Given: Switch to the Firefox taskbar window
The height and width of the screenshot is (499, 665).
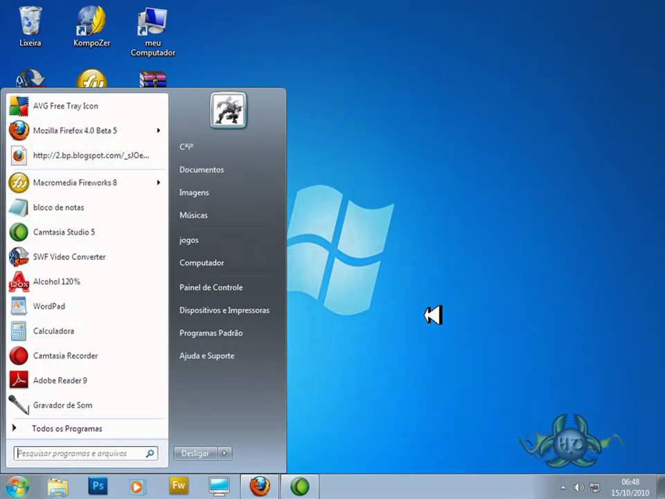Looking at the screenshot, I should pos(260,487).
